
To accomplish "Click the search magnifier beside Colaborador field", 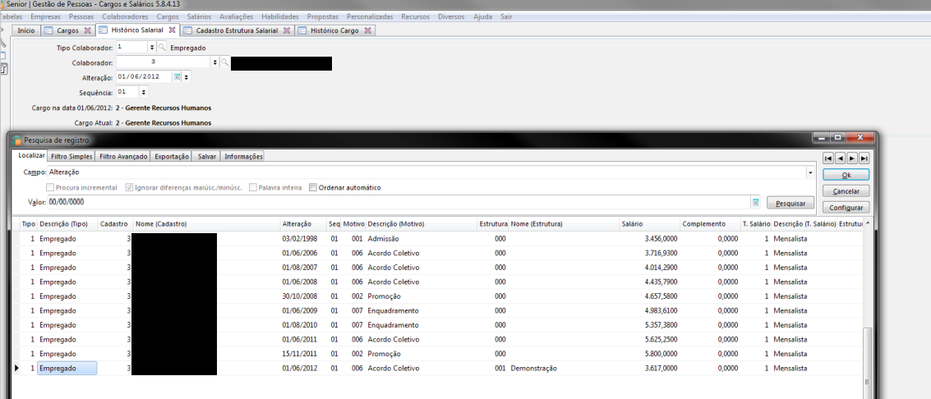I will [x=224, y=62].
